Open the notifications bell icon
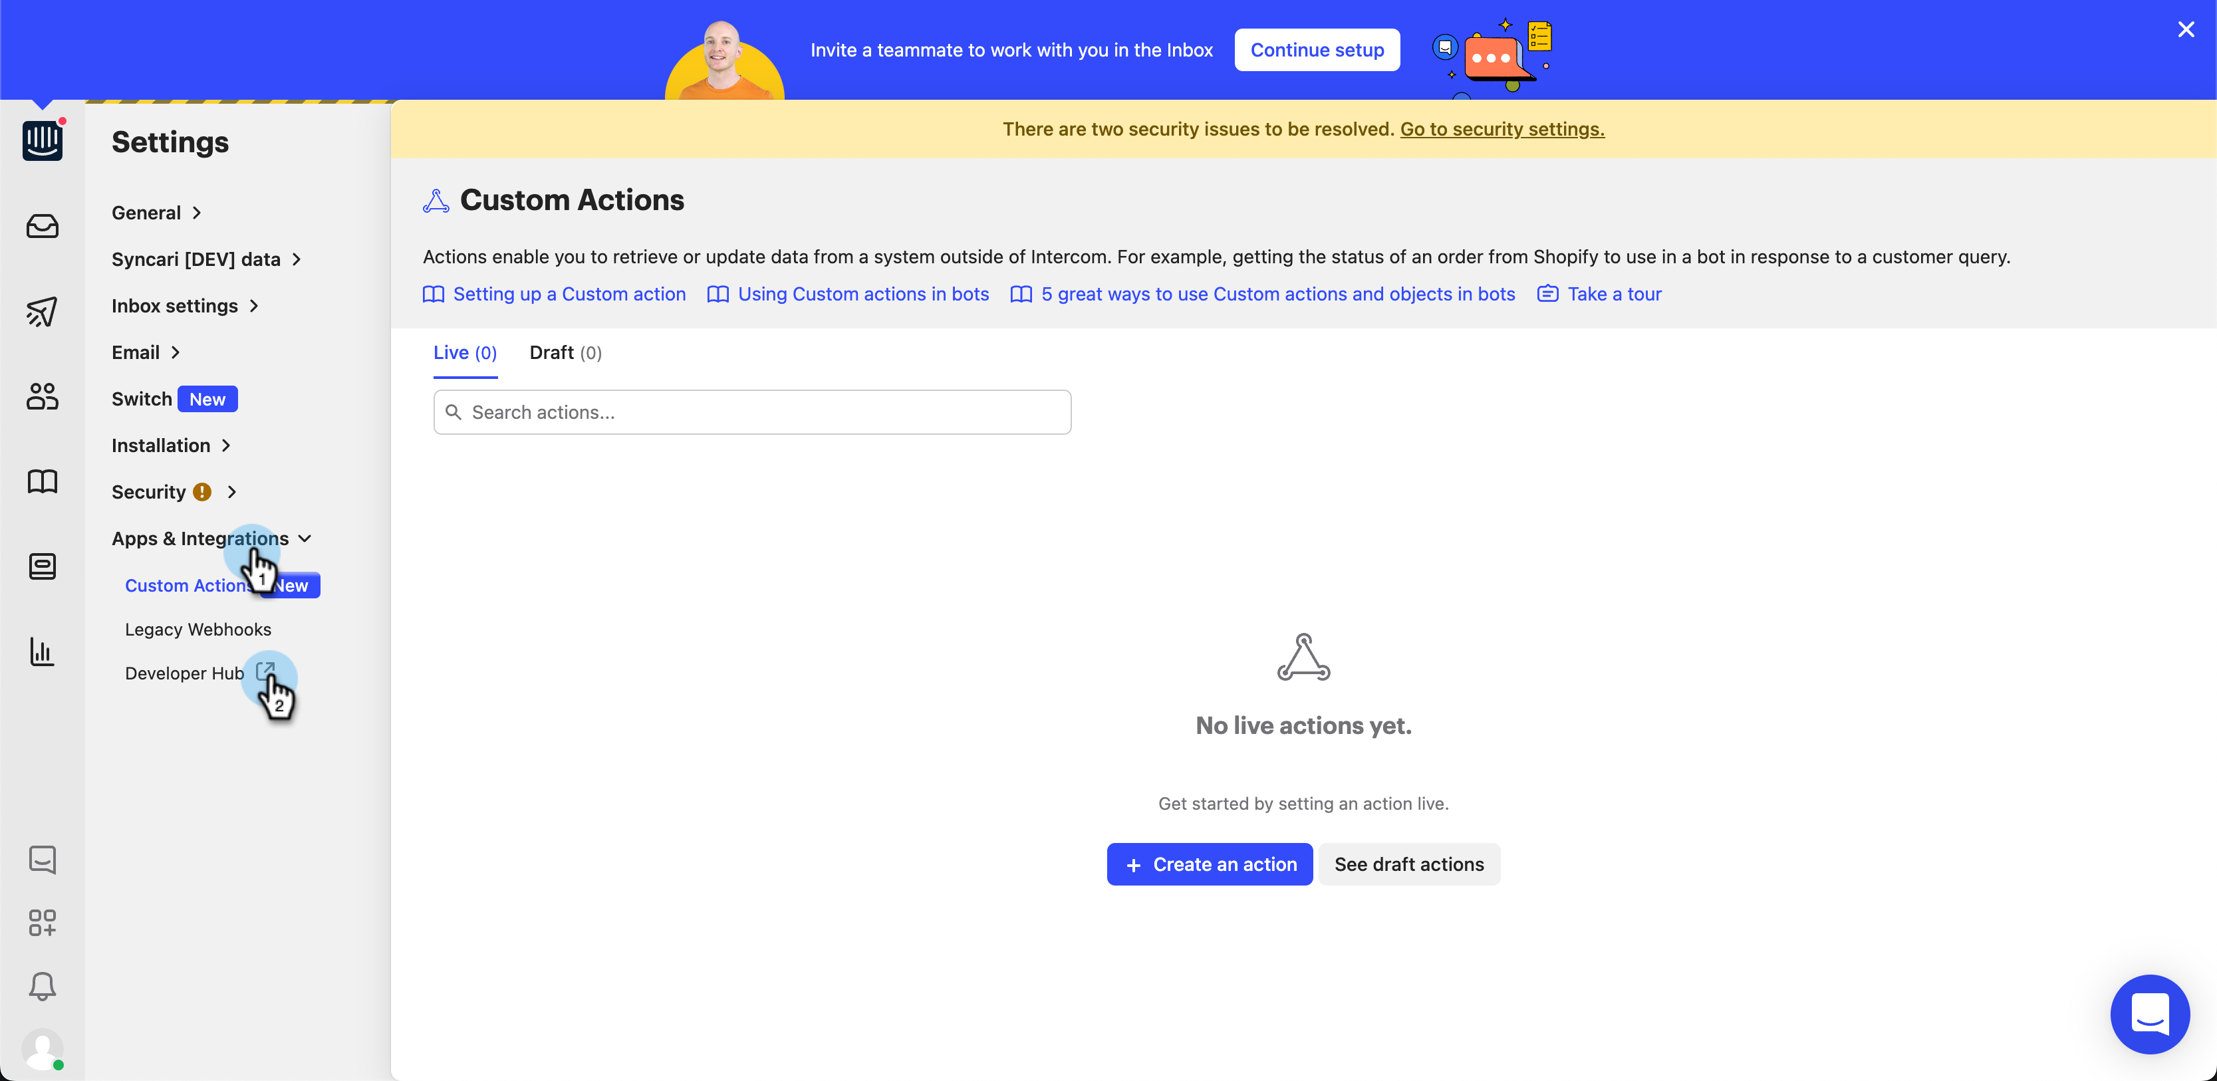The width and height of the screenshot is (2217, 1081). 42,987
